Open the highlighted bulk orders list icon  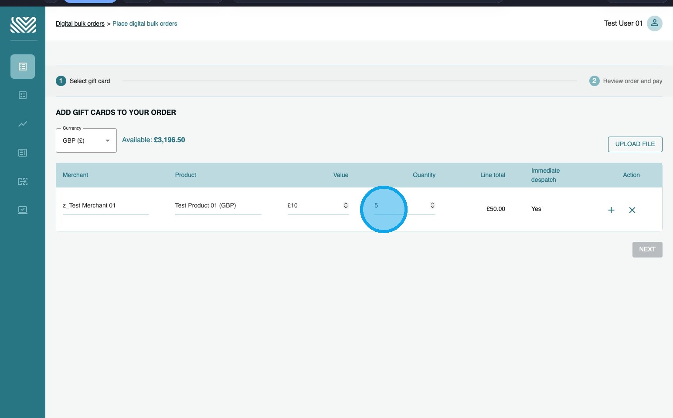[x=23, y=67]
